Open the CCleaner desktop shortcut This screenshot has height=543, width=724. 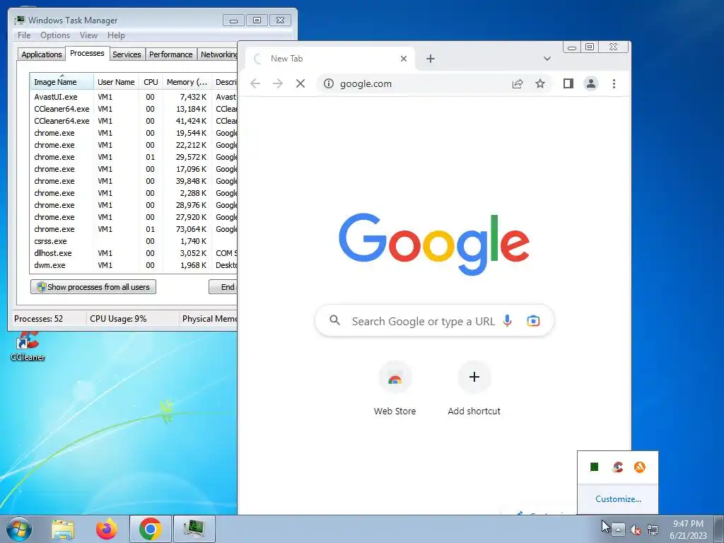pyautogui.click(x=28, y=346)
